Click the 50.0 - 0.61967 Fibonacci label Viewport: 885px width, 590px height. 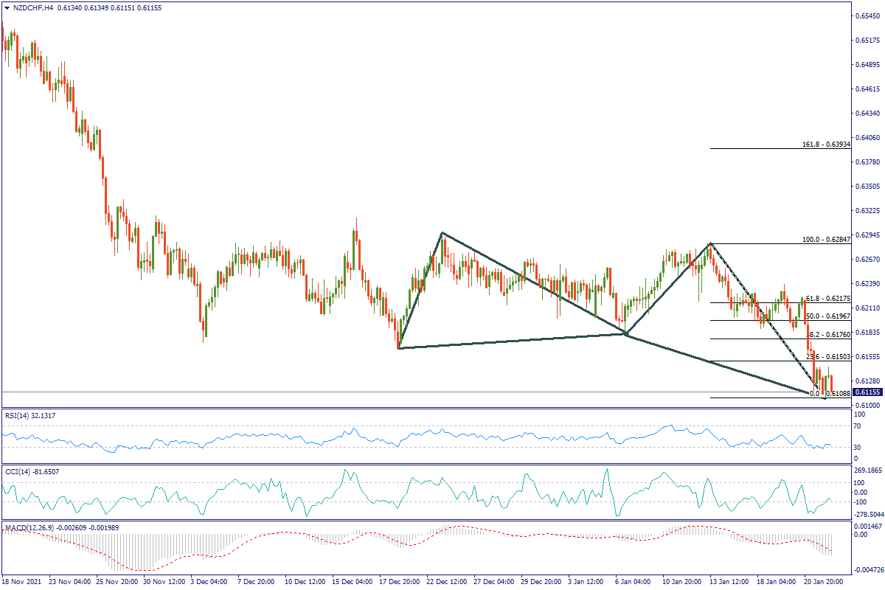click(829, 316)
